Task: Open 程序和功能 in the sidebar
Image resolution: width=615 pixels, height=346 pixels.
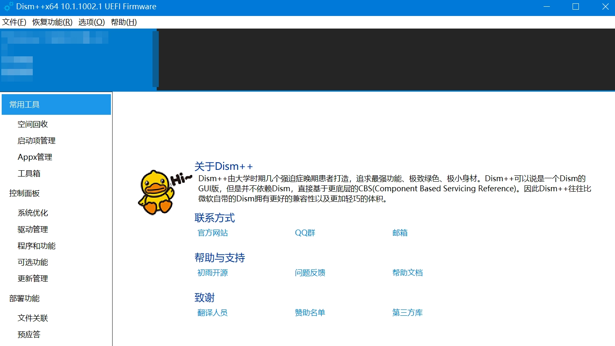Action: click(37, 246)
